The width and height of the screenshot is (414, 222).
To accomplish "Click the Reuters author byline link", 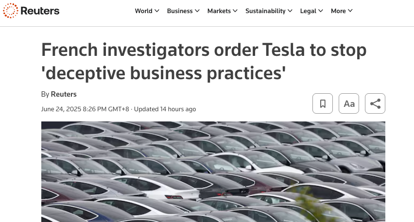I will 64,94.
